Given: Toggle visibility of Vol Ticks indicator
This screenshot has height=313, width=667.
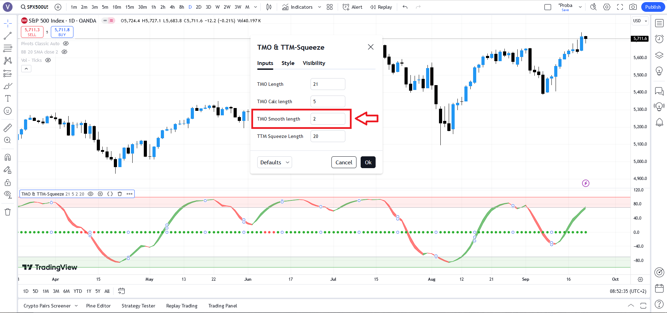Looking at the screenshot, I should click(x=48, y=60).
